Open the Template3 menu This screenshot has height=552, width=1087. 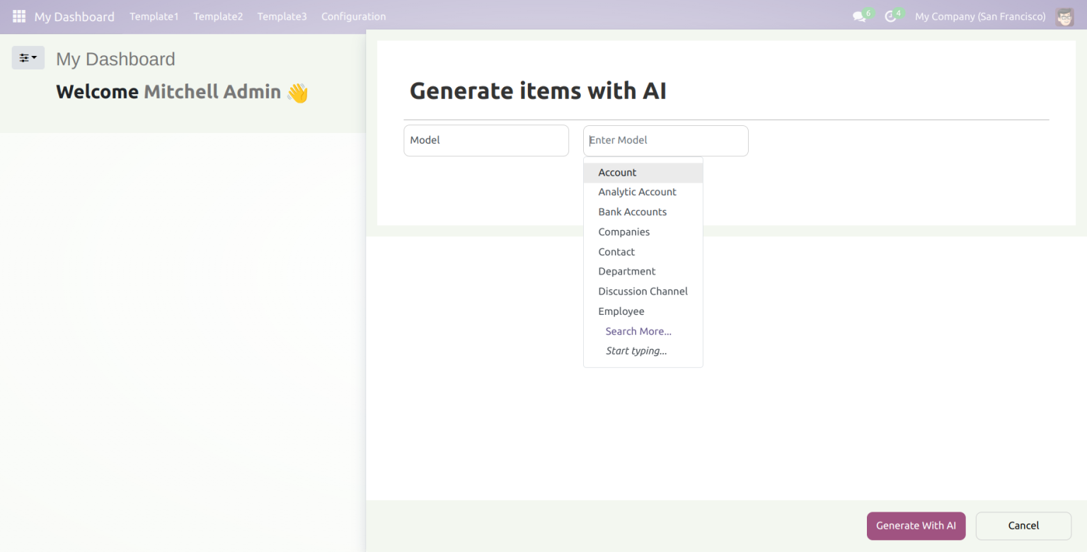click(282, 16)
